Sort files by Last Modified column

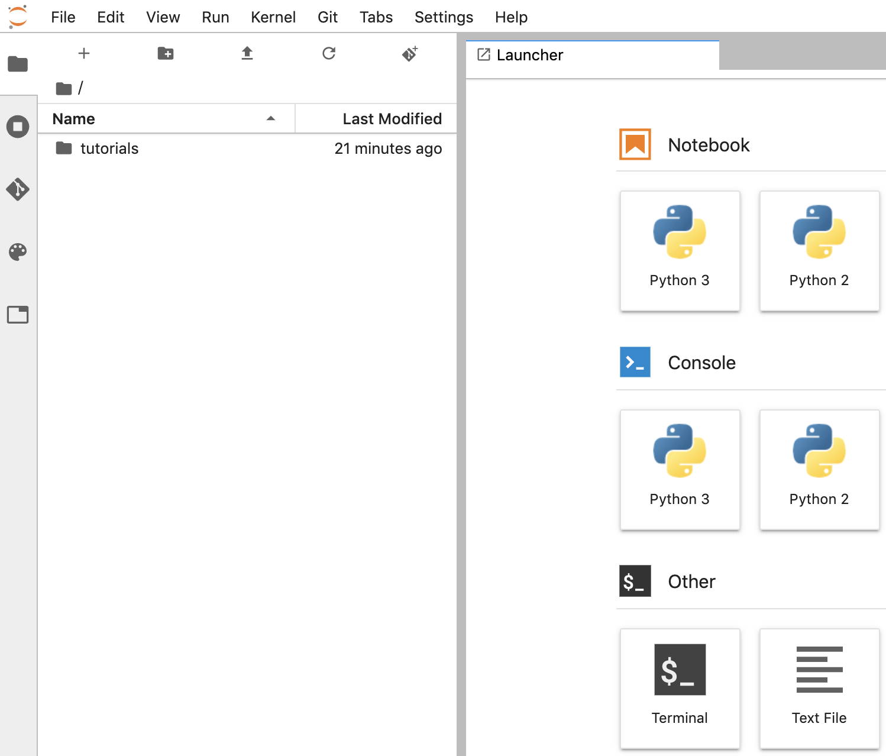coord(392,119)
